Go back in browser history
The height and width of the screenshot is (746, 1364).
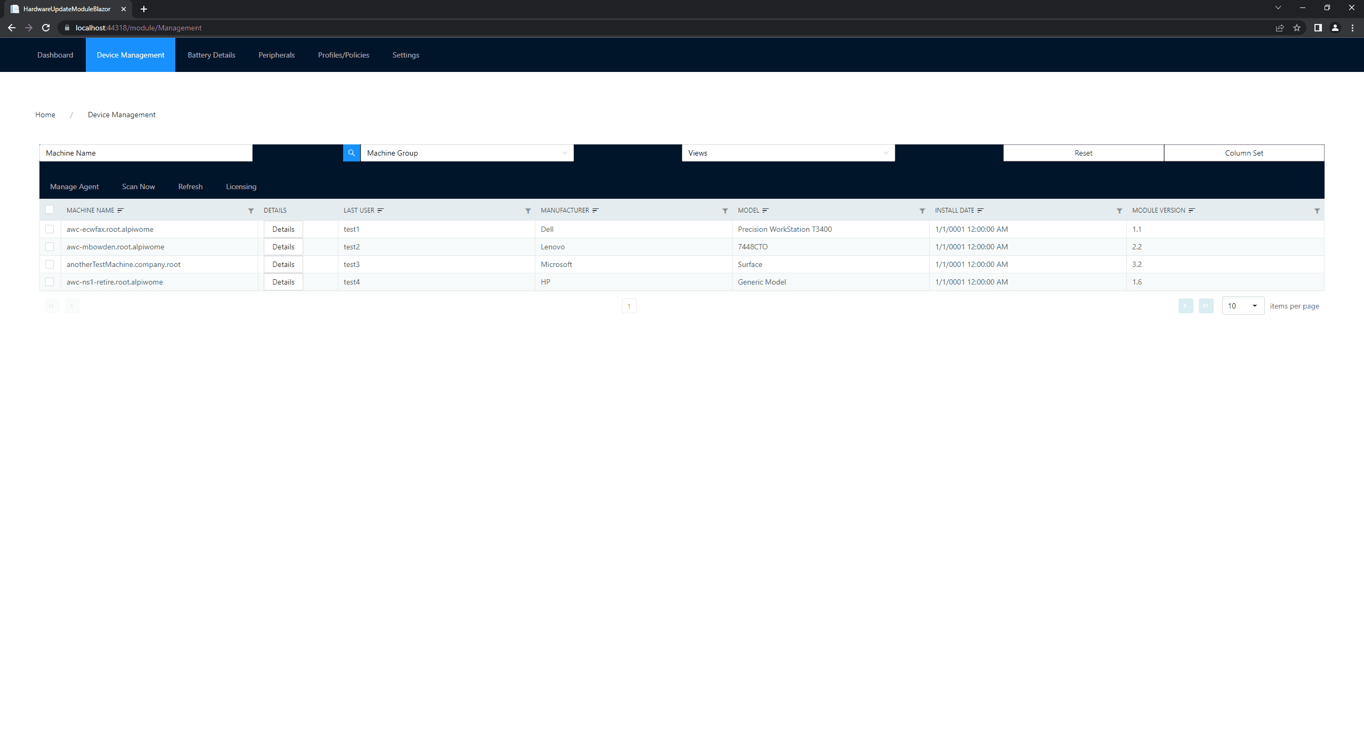click(12, 28)
